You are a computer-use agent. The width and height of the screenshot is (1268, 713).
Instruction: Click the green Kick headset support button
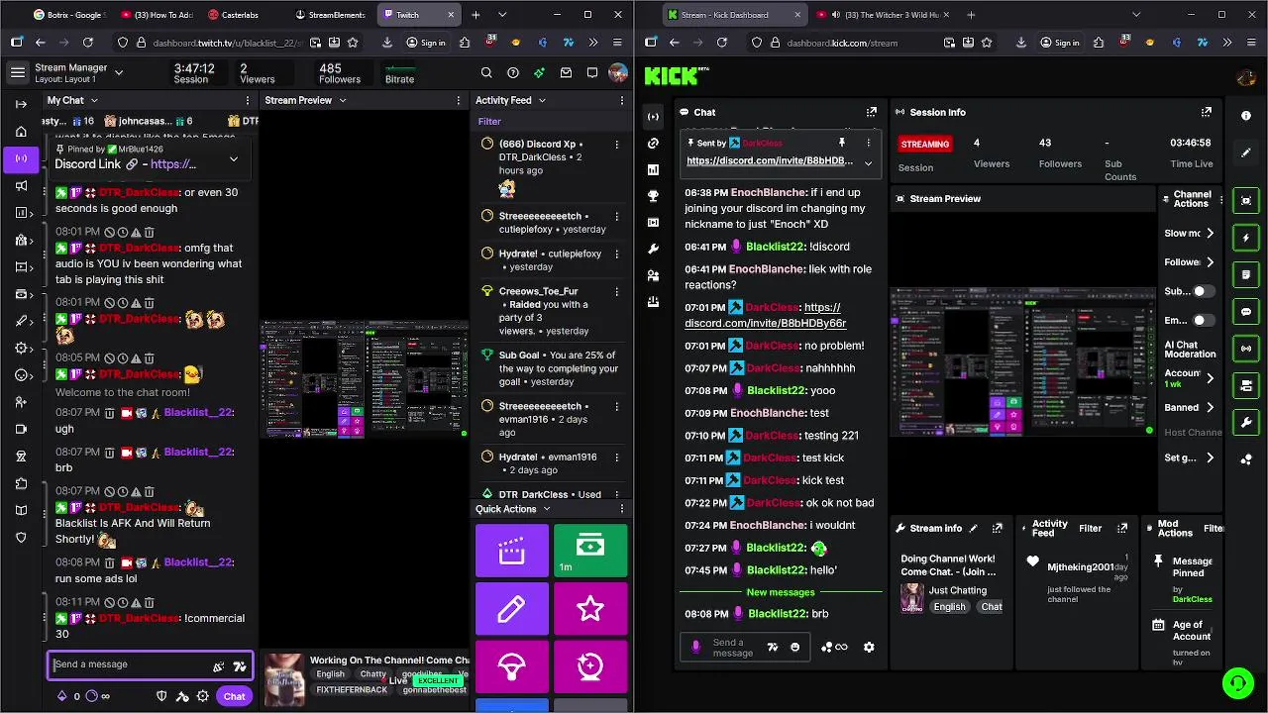click(x=1237, y=682)
